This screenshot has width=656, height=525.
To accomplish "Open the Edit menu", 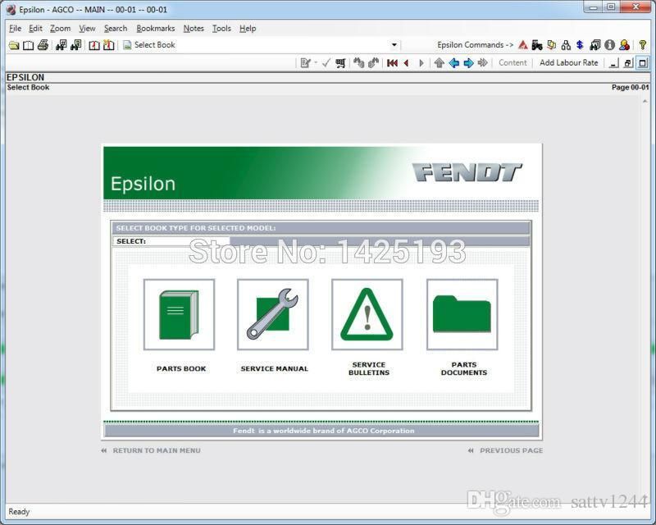I will click(35, 28).
